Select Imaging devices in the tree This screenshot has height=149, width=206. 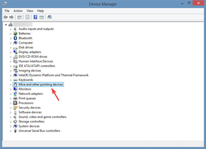30,70
